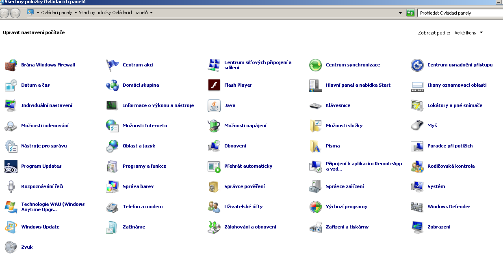Focus the Prohledat Ovládací panely search field
This screenshot has width=503, height=269.
click(x=460, y=13)
